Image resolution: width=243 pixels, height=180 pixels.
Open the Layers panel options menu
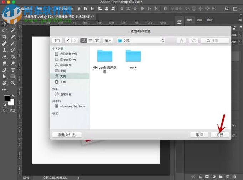coord(240,20)
